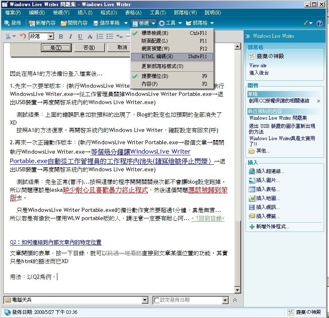Viewport: 329px width, 318px height.
Task: Click 插入圖片 insert picture icon
Action: (x=252, y=180)
